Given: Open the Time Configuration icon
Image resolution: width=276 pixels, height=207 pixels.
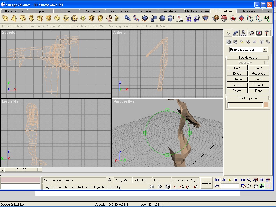Looking at the screenshot, I should pos(243,186).
